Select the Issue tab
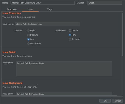 30,9
